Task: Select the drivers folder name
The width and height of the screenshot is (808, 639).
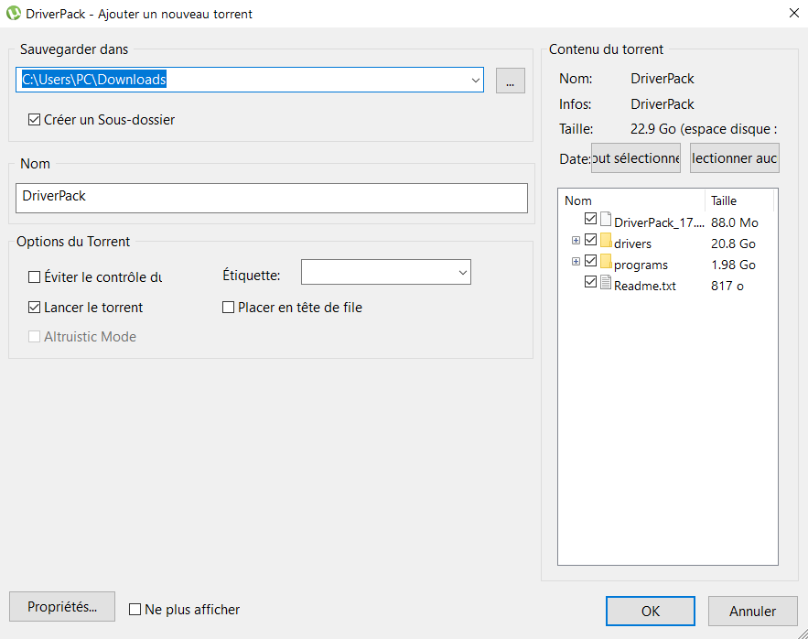Action: pos(632,244)
